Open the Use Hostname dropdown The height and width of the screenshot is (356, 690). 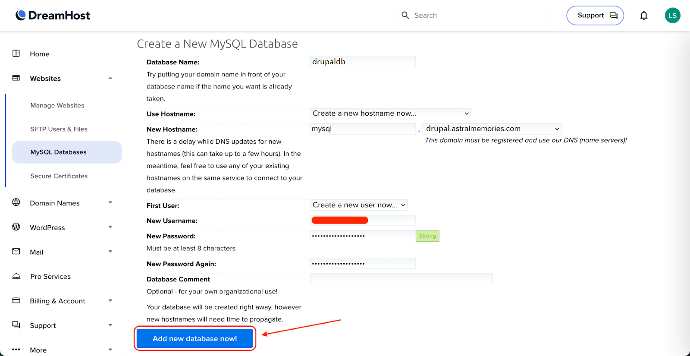[x=390, y=113]
